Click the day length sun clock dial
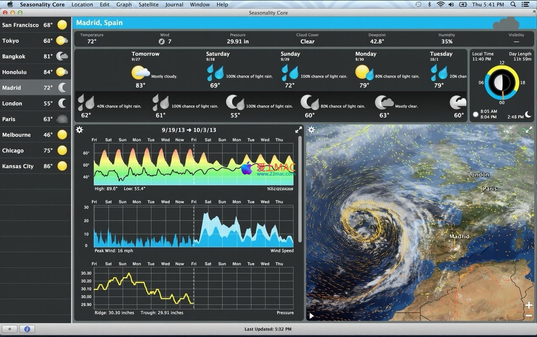Viewport: 537px width, 337px height. [502, 83]
